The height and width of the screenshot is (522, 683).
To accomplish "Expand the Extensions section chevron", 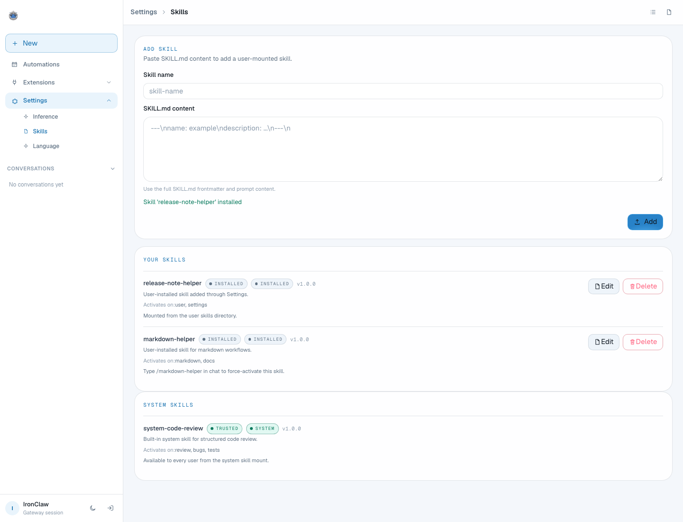I will [x=109, y=83].
